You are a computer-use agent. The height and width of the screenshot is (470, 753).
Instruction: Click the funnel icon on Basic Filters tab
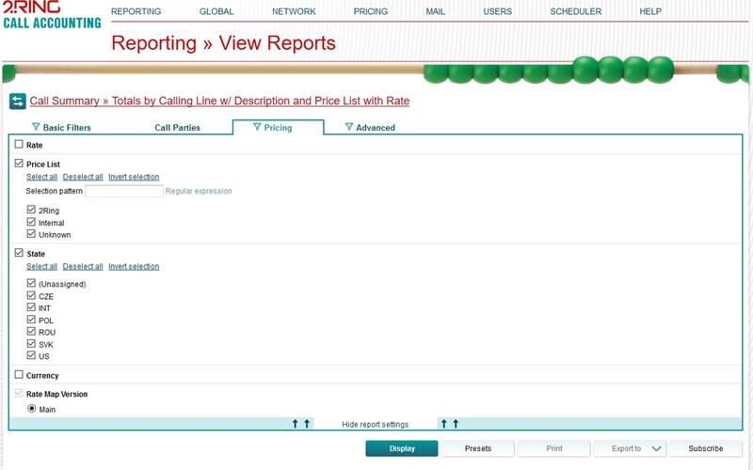click(x=36, y=127)
